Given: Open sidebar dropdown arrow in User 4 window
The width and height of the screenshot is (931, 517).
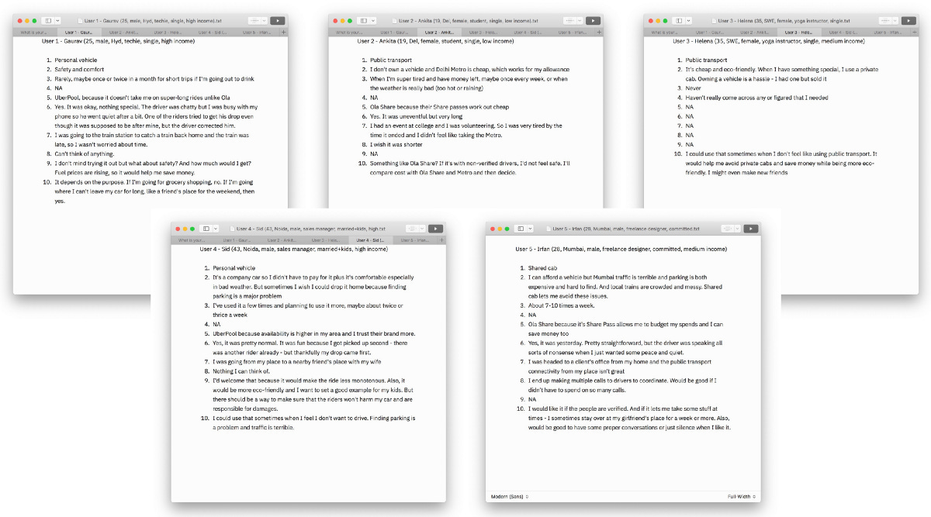Looking at the screenshot, I should [214, 229].
